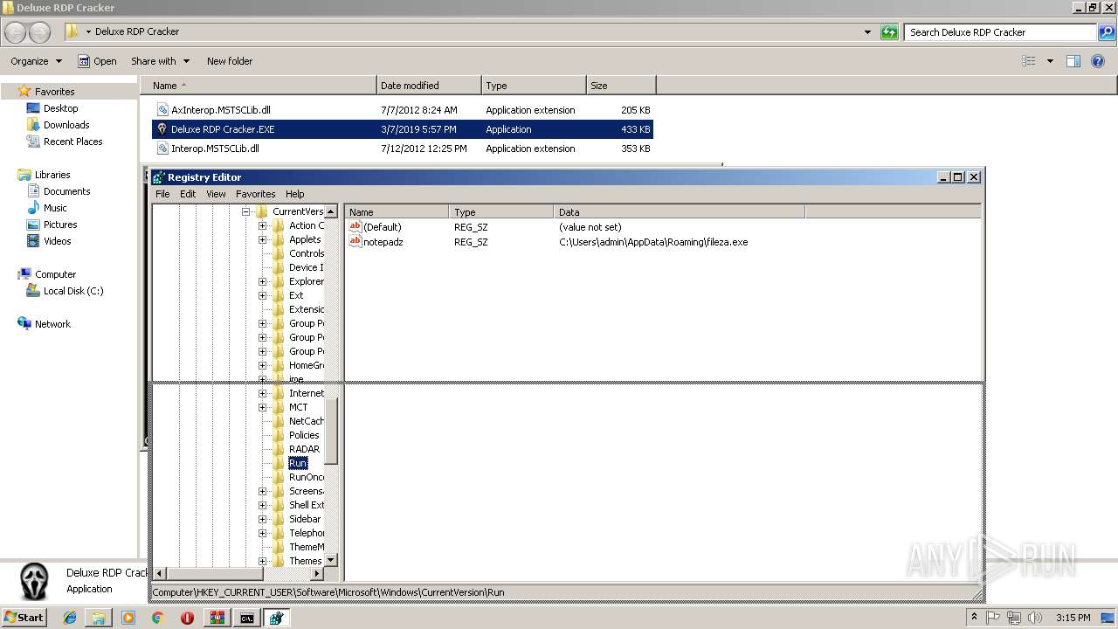The image size is (1118, 629).
Task: Sort files by Date modified column
Action: [x=429, y=86]
